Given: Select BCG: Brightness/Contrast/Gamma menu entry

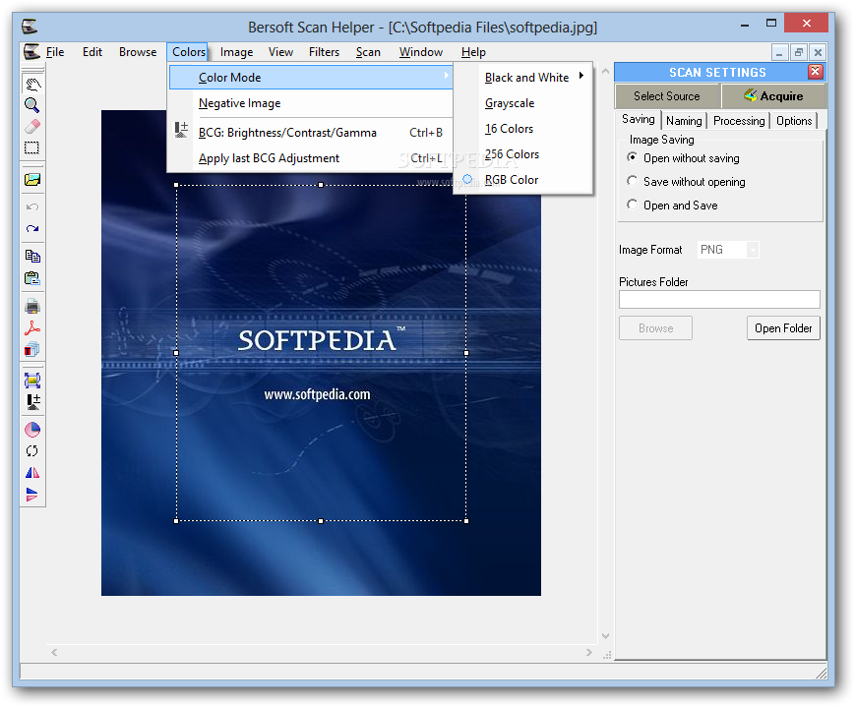Looking at the screenshot, I should point(311,133).
